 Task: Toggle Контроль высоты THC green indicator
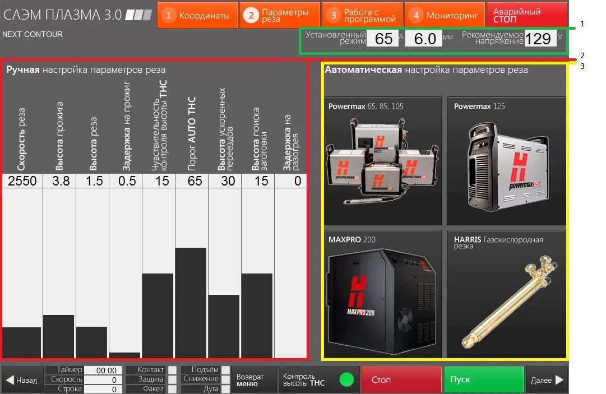(x=346, y=379)
